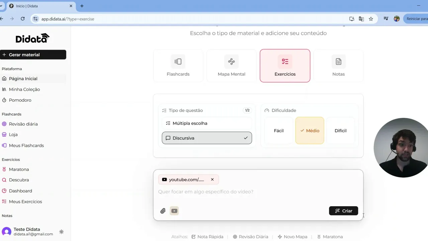The width and height of the screenshot is (428, 241).
Task: Remove the youtube.com link chip
Action: [x=212, y=179]
